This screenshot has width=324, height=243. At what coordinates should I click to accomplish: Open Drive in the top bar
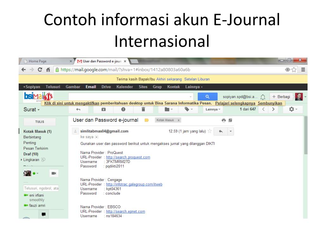[x=106, y=87]
